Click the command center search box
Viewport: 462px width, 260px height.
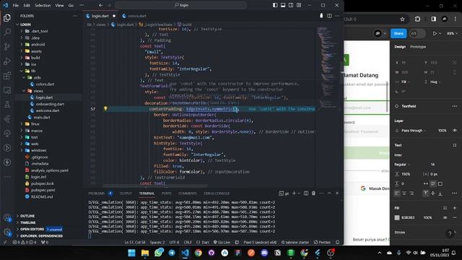coord(181,5)
